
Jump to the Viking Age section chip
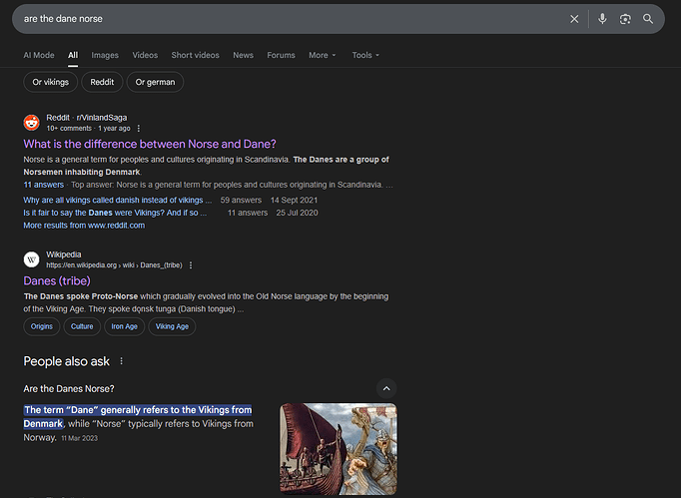click(172, 326)
